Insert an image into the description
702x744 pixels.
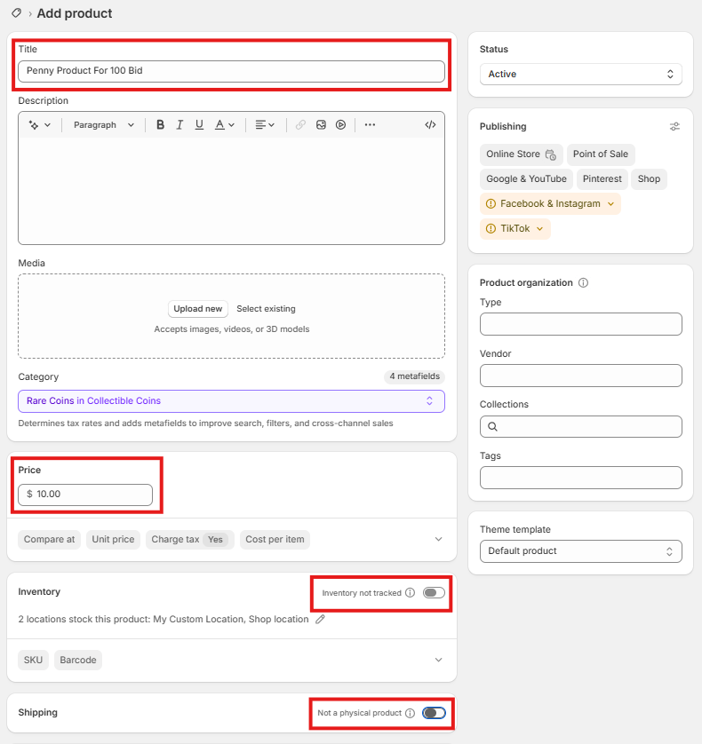point(321,125)
